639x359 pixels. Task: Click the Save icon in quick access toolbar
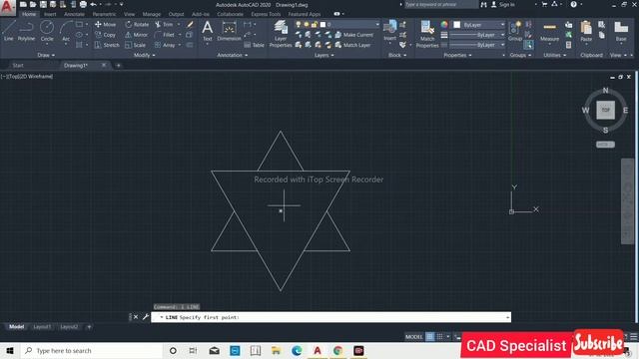[x=43, y=4]
